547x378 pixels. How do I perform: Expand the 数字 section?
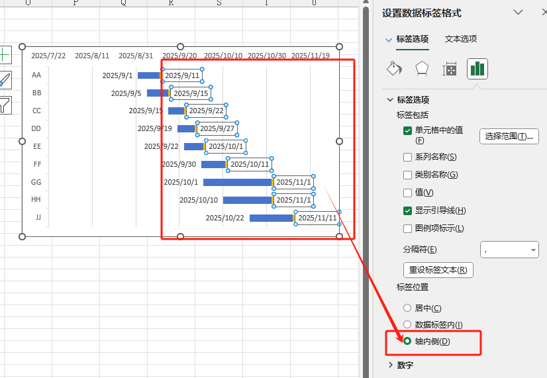click(x=390, y=365)
